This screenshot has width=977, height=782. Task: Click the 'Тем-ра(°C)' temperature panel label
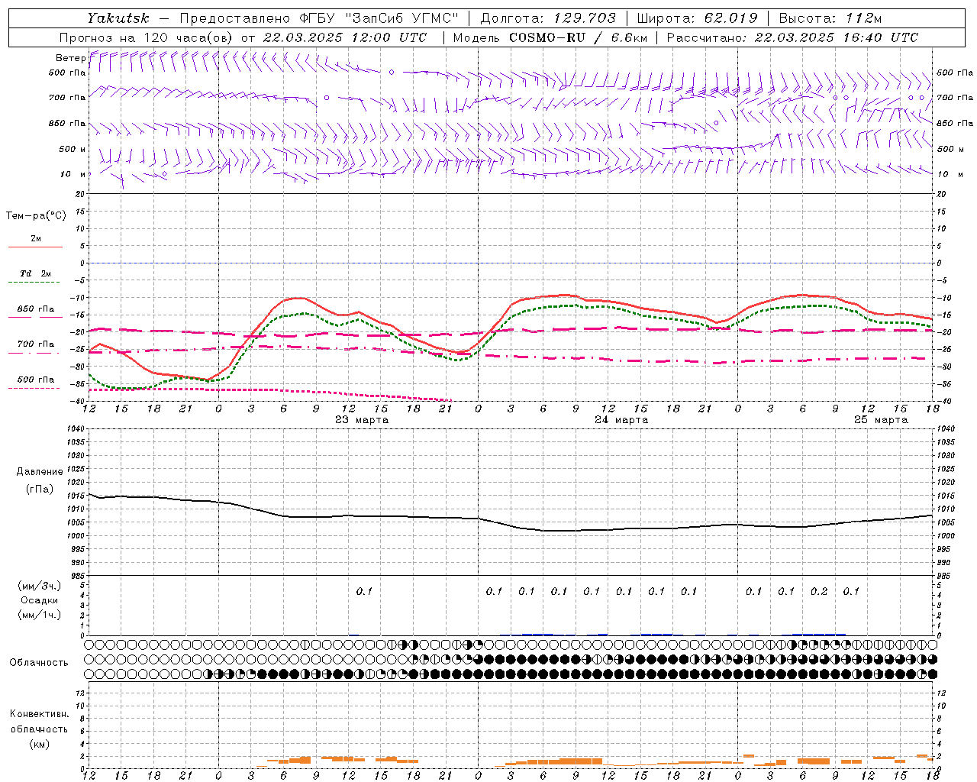click(x=36, y=216)
